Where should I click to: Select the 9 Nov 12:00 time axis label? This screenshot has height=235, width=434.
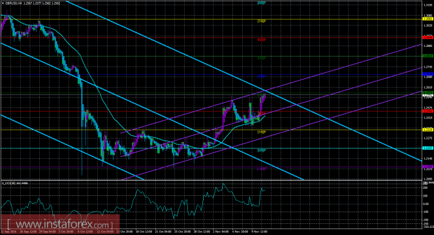tap(259, 232)
